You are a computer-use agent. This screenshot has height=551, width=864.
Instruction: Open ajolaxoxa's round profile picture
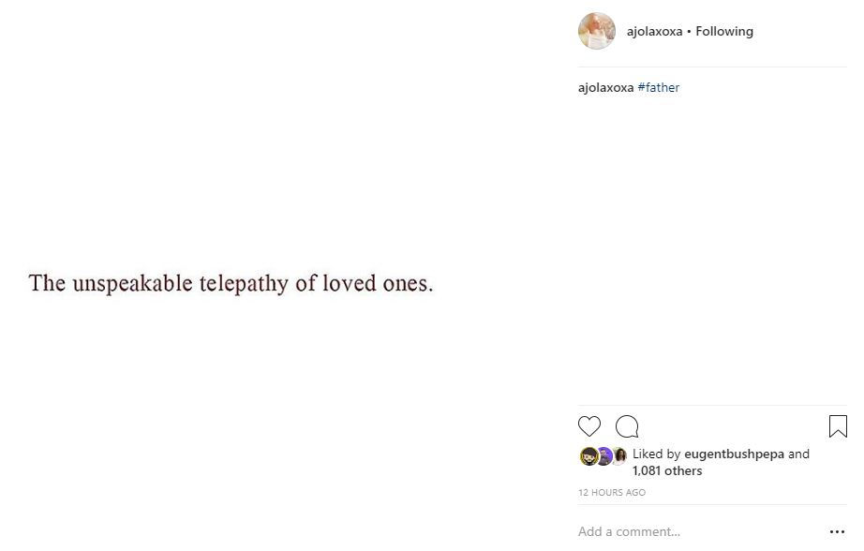[597, 31]
